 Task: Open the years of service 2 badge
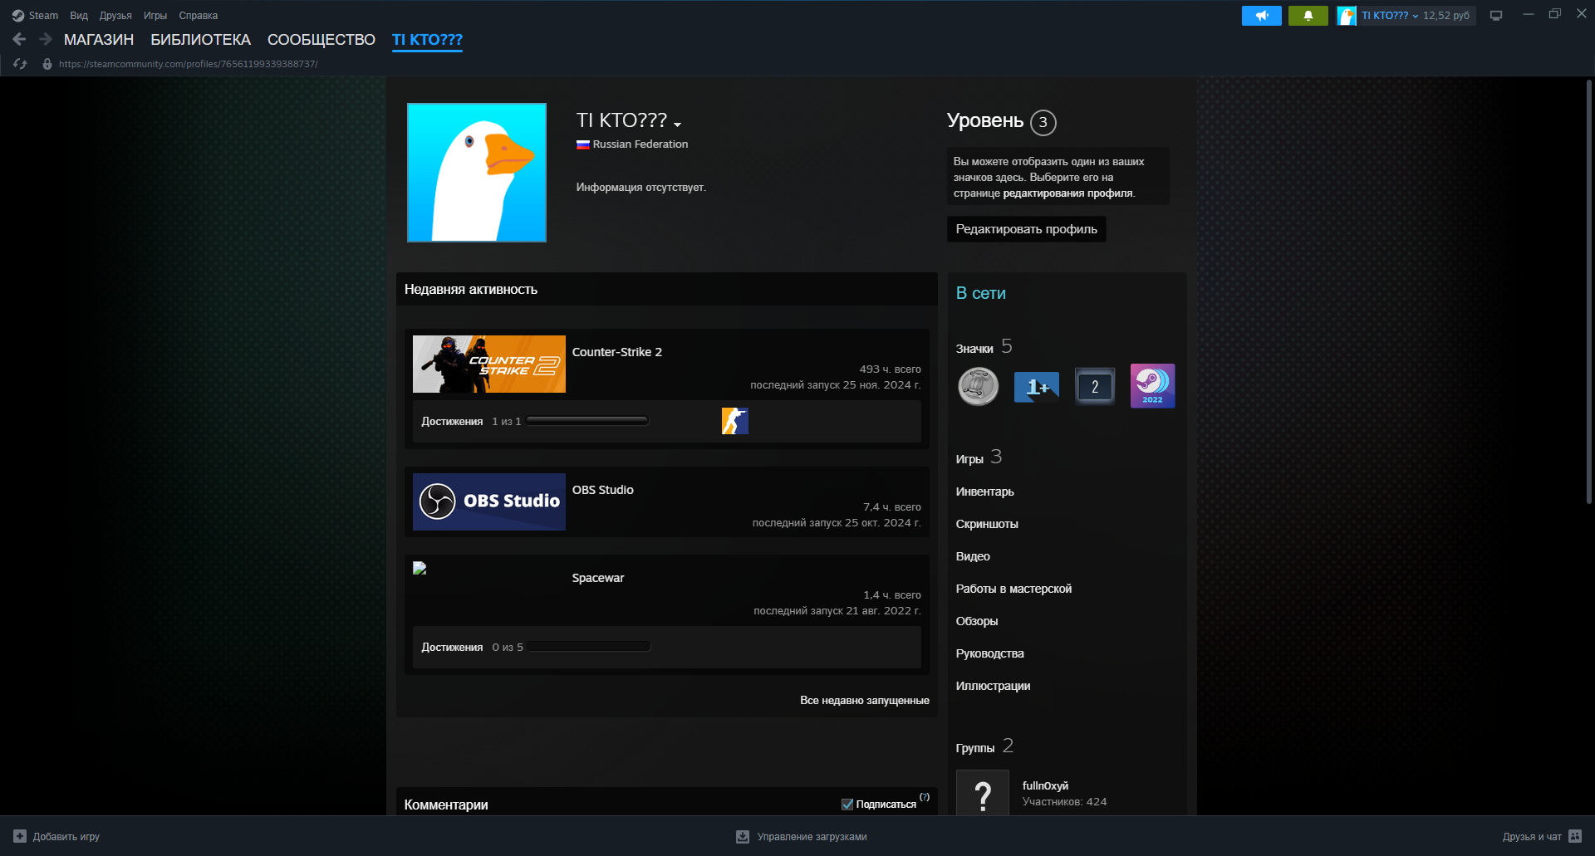1095,386
